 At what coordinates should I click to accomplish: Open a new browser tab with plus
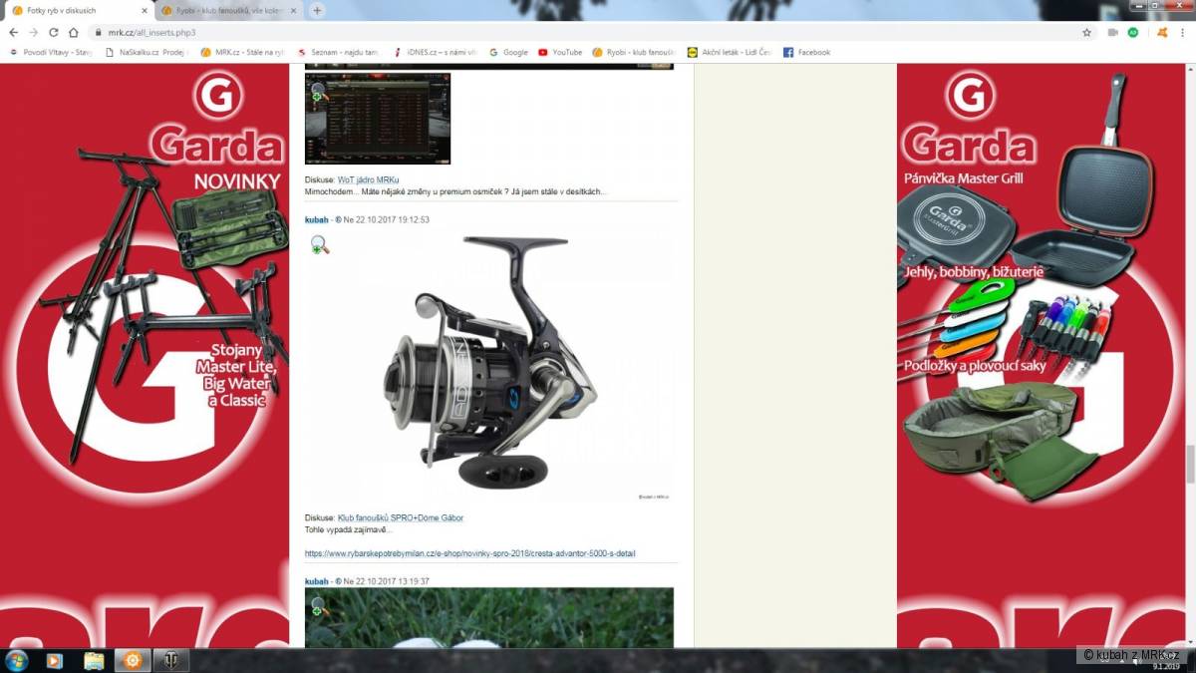tap(317, 10)
